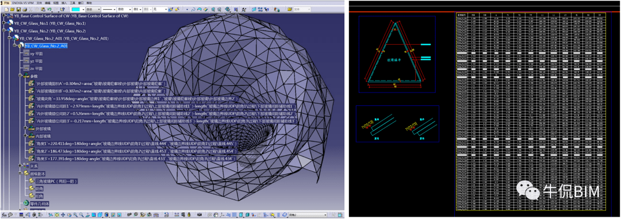Viewport: 621px width, 219px height.
Task: Click the Hide/Show icon in bottom toolbar
Action: coord(112,214)
